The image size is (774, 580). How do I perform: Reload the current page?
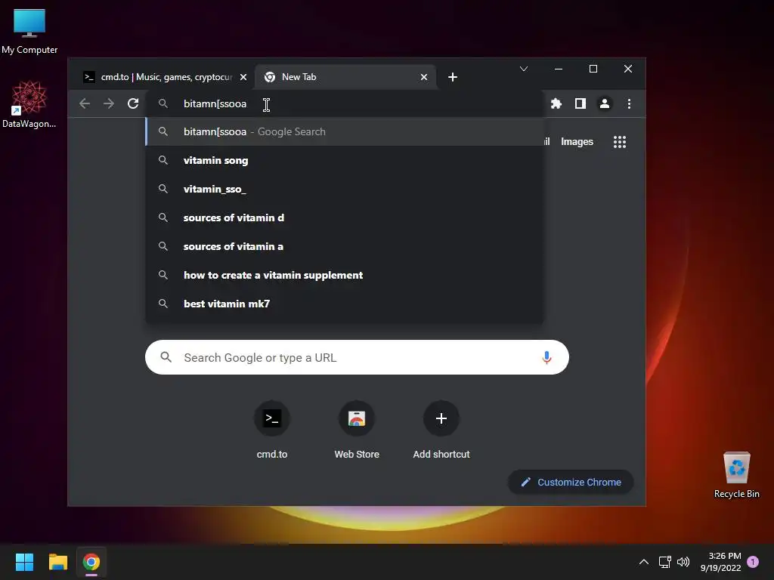click(133, 103)
